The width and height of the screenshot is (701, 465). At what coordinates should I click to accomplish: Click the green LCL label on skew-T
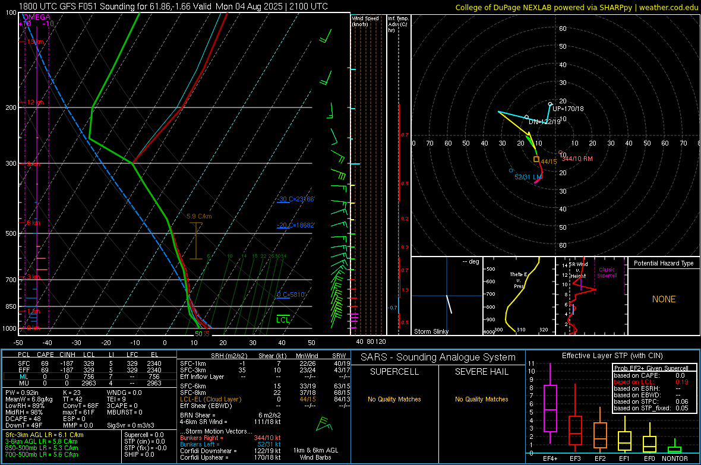tap(283, 320)
